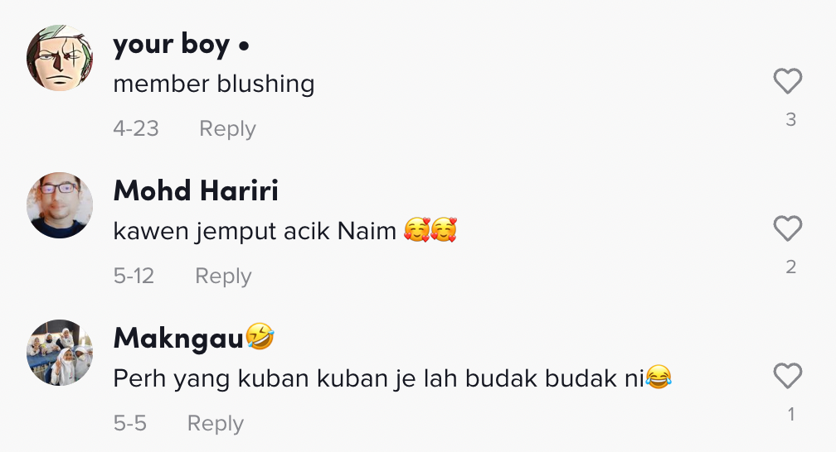
Task: View Makngau's group photo avatar
Action: (x=60, y=353)
